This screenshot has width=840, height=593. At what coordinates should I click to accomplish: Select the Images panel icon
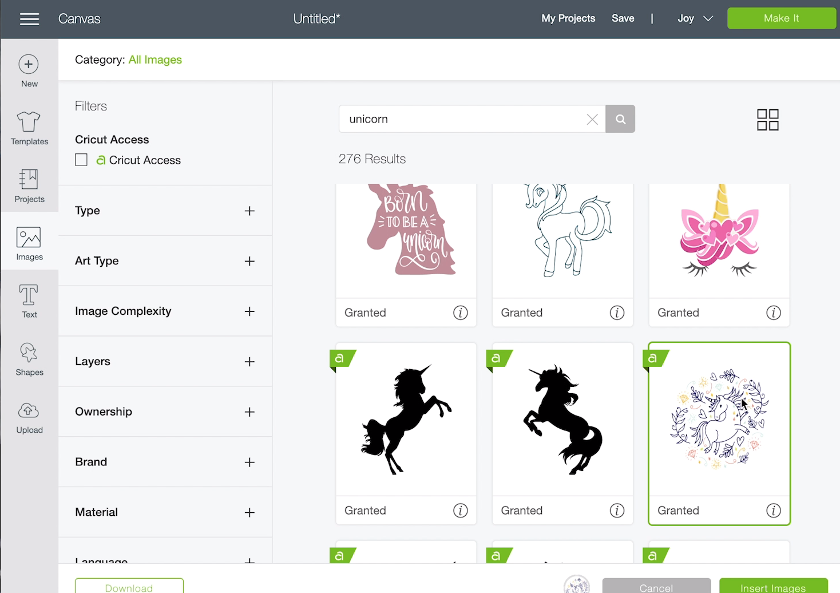pyautogui.click(x=29, y=244)
